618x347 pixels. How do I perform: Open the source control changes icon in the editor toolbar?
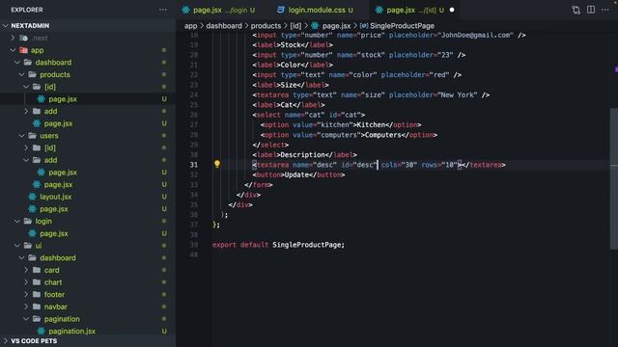coord(576,10)
